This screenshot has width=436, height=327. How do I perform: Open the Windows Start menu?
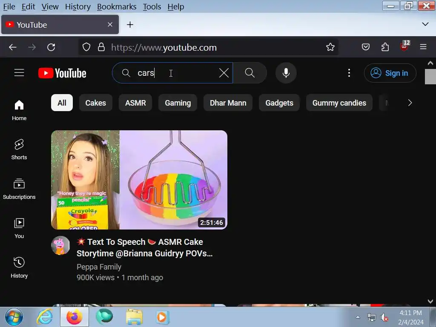pyautogui.click(x=14, y=317)
